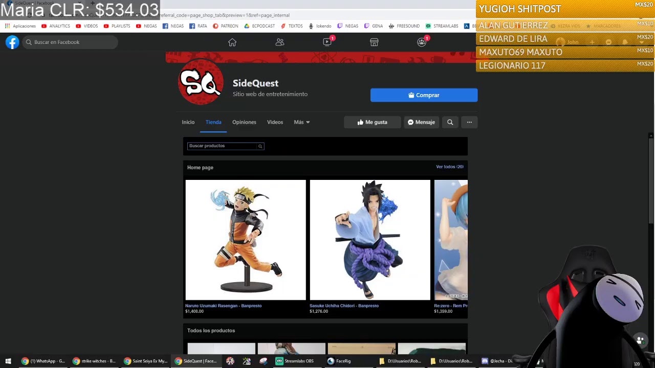Open the lokendo bookmark
This screenshot has height=368, width=655.
[320, 26]
